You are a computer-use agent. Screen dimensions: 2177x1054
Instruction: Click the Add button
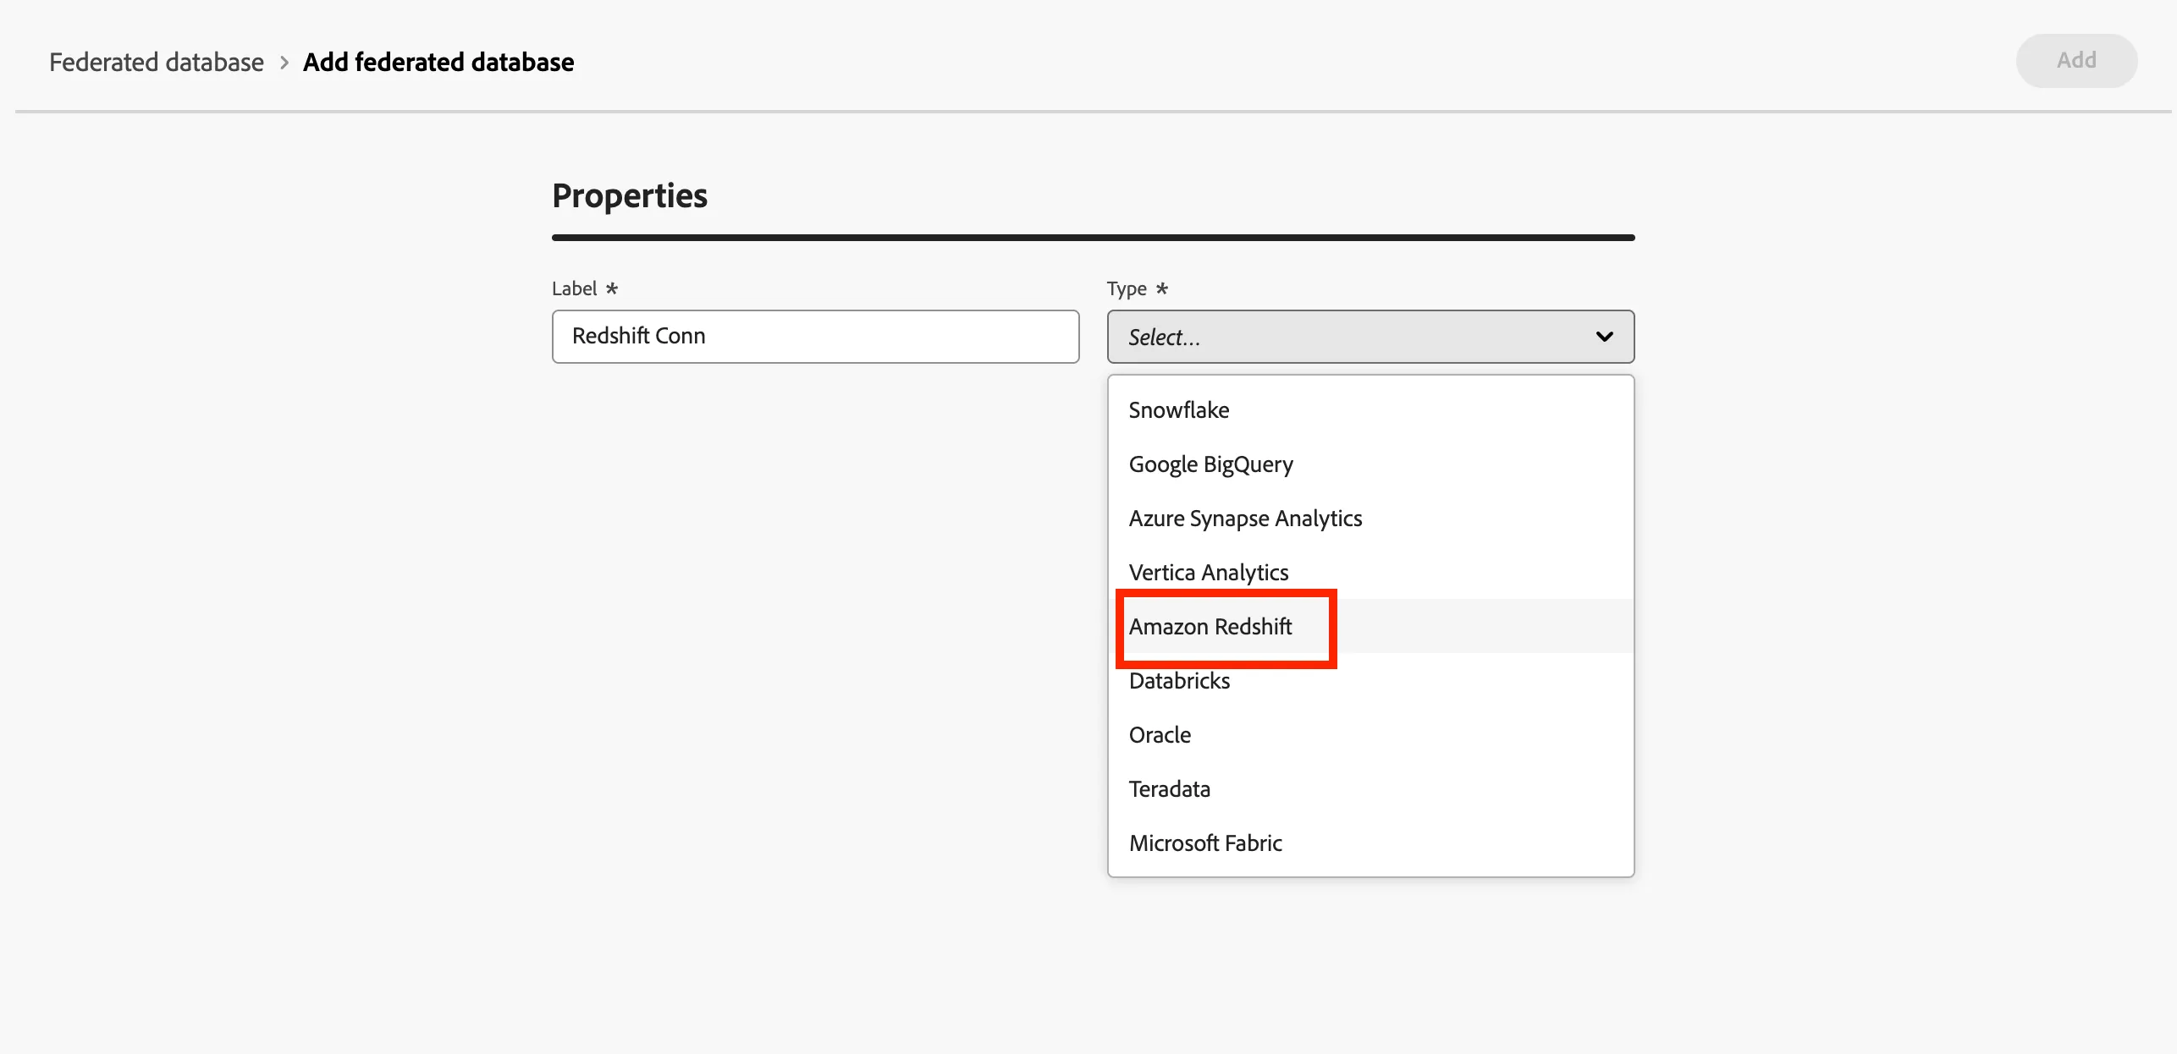[2076, 61]
